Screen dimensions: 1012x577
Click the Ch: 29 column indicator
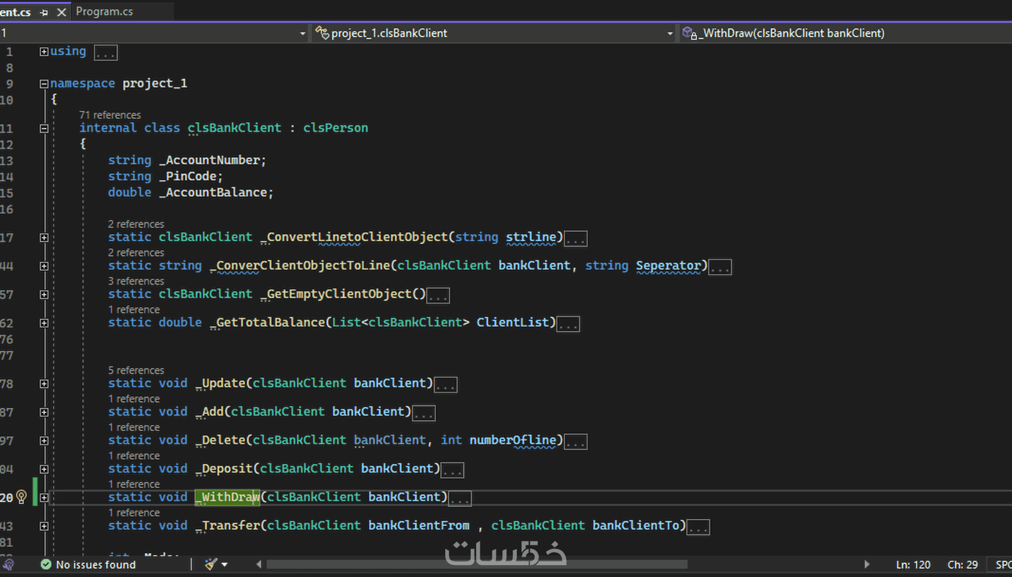coord(963,565)
